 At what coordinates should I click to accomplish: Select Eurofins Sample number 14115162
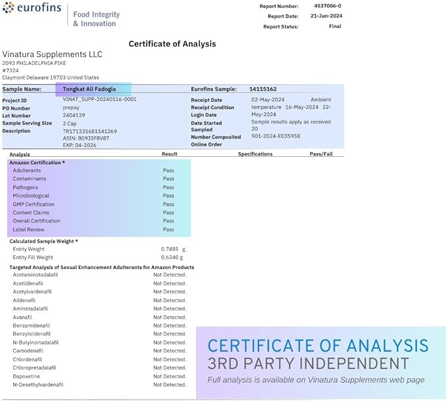point(263,89)
